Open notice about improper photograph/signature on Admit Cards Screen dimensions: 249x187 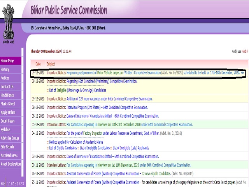coord(151,182)
